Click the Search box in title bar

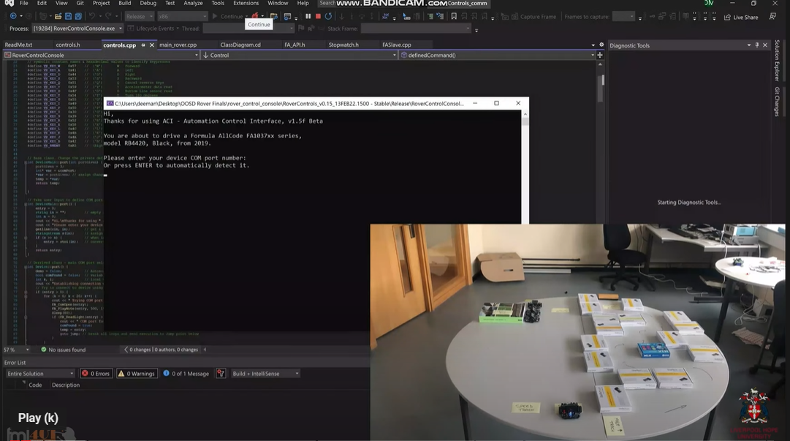tap(327, 3)
